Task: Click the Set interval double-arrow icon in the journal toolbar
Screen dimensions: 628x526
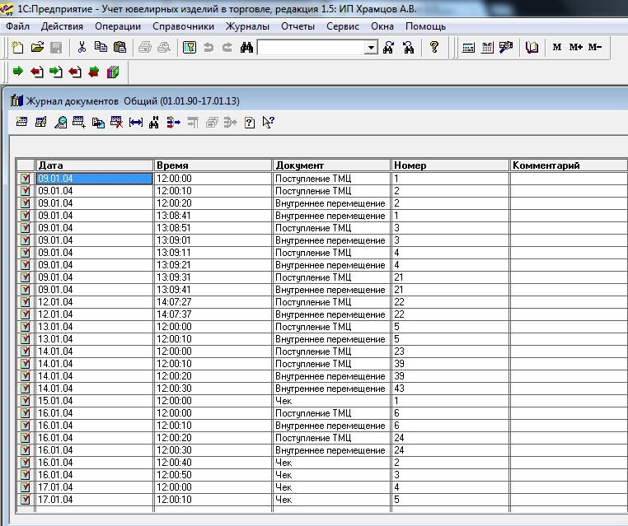Action: [136, 122]
